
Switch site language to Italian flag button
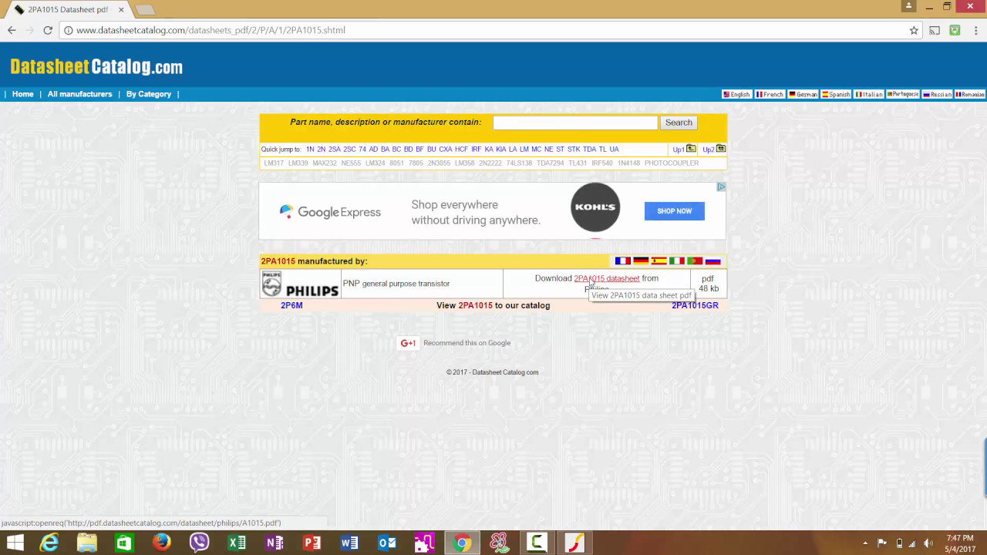pos(869,94)
